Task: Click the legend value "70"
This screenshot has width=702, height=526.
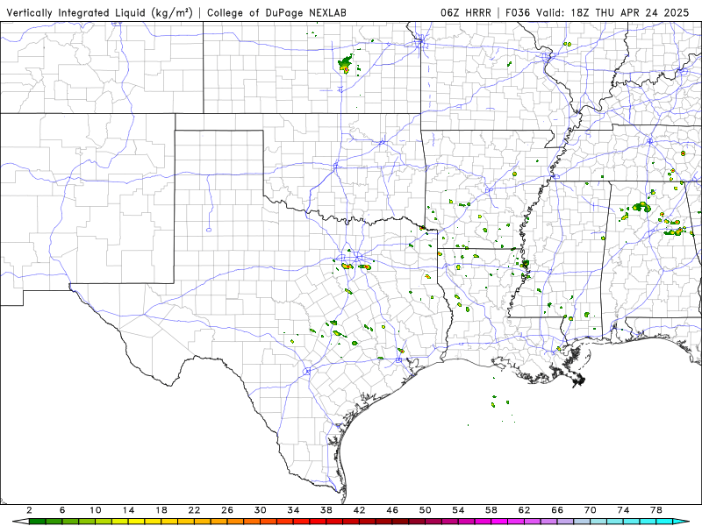Action: coord(591,510)
